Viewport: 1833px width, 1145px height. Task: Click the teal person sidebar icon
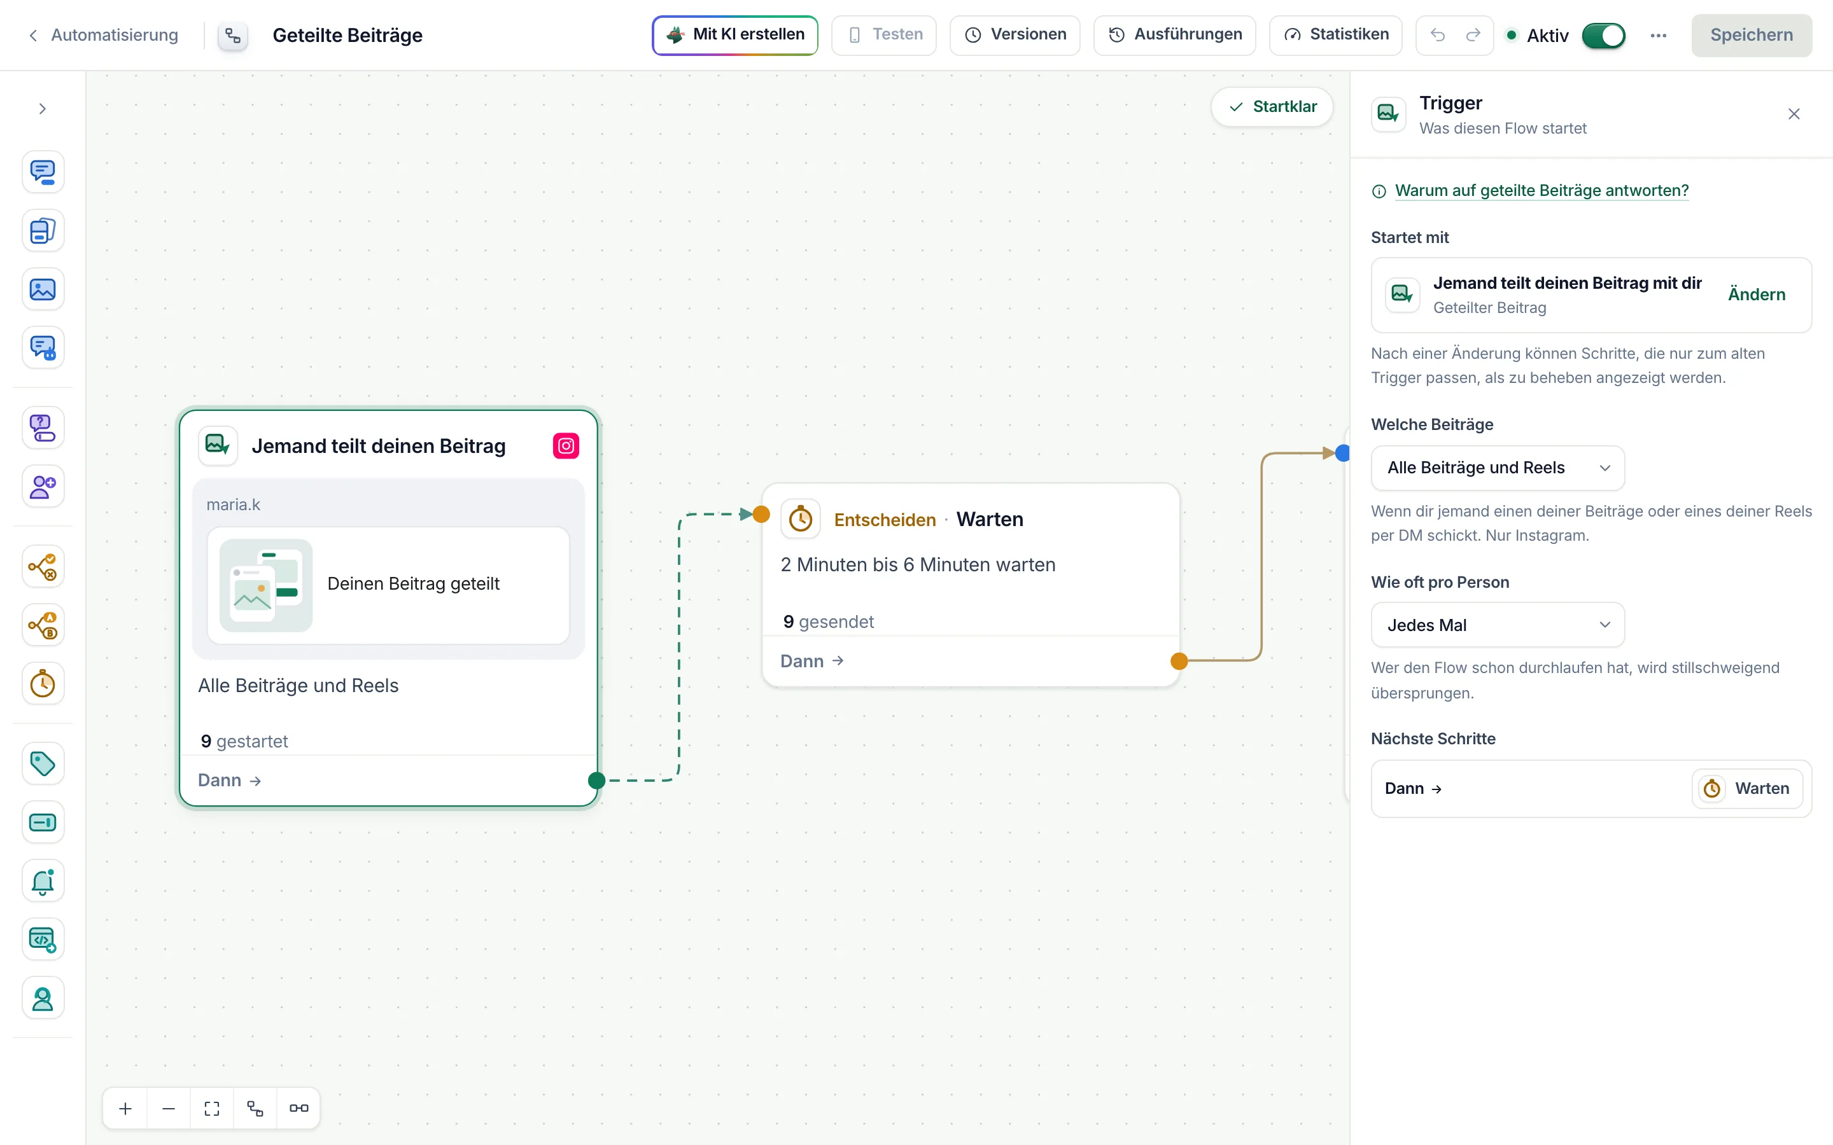43,998
